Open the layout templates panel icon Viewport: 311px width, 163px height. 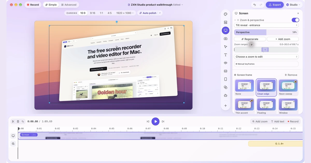click(x=225, y=23)
